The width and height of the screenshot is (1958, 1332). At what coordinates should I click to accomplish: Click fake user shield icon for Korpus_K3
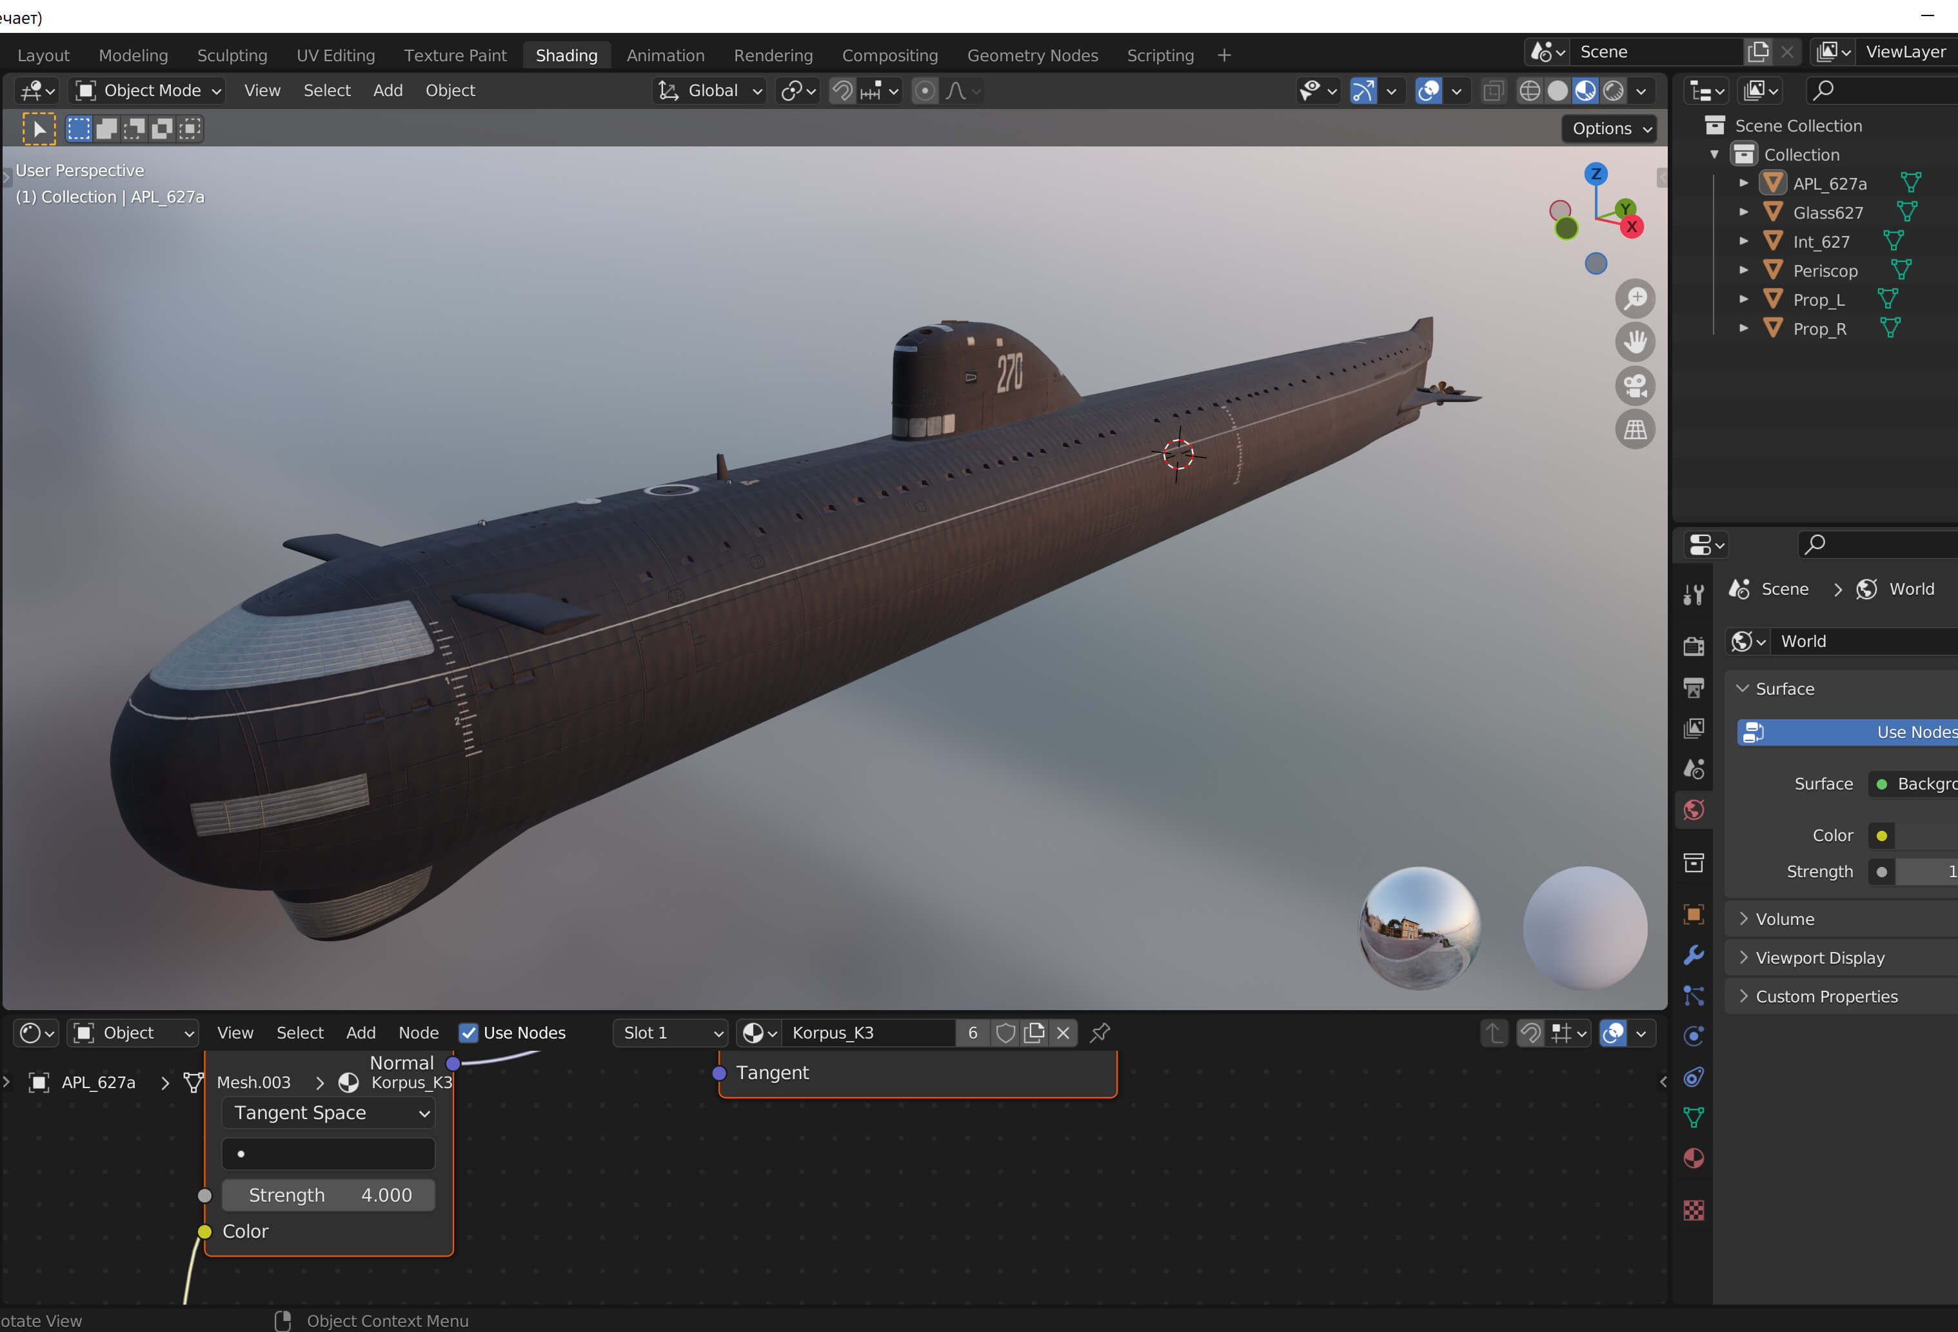click(x=1005, y=1033)
